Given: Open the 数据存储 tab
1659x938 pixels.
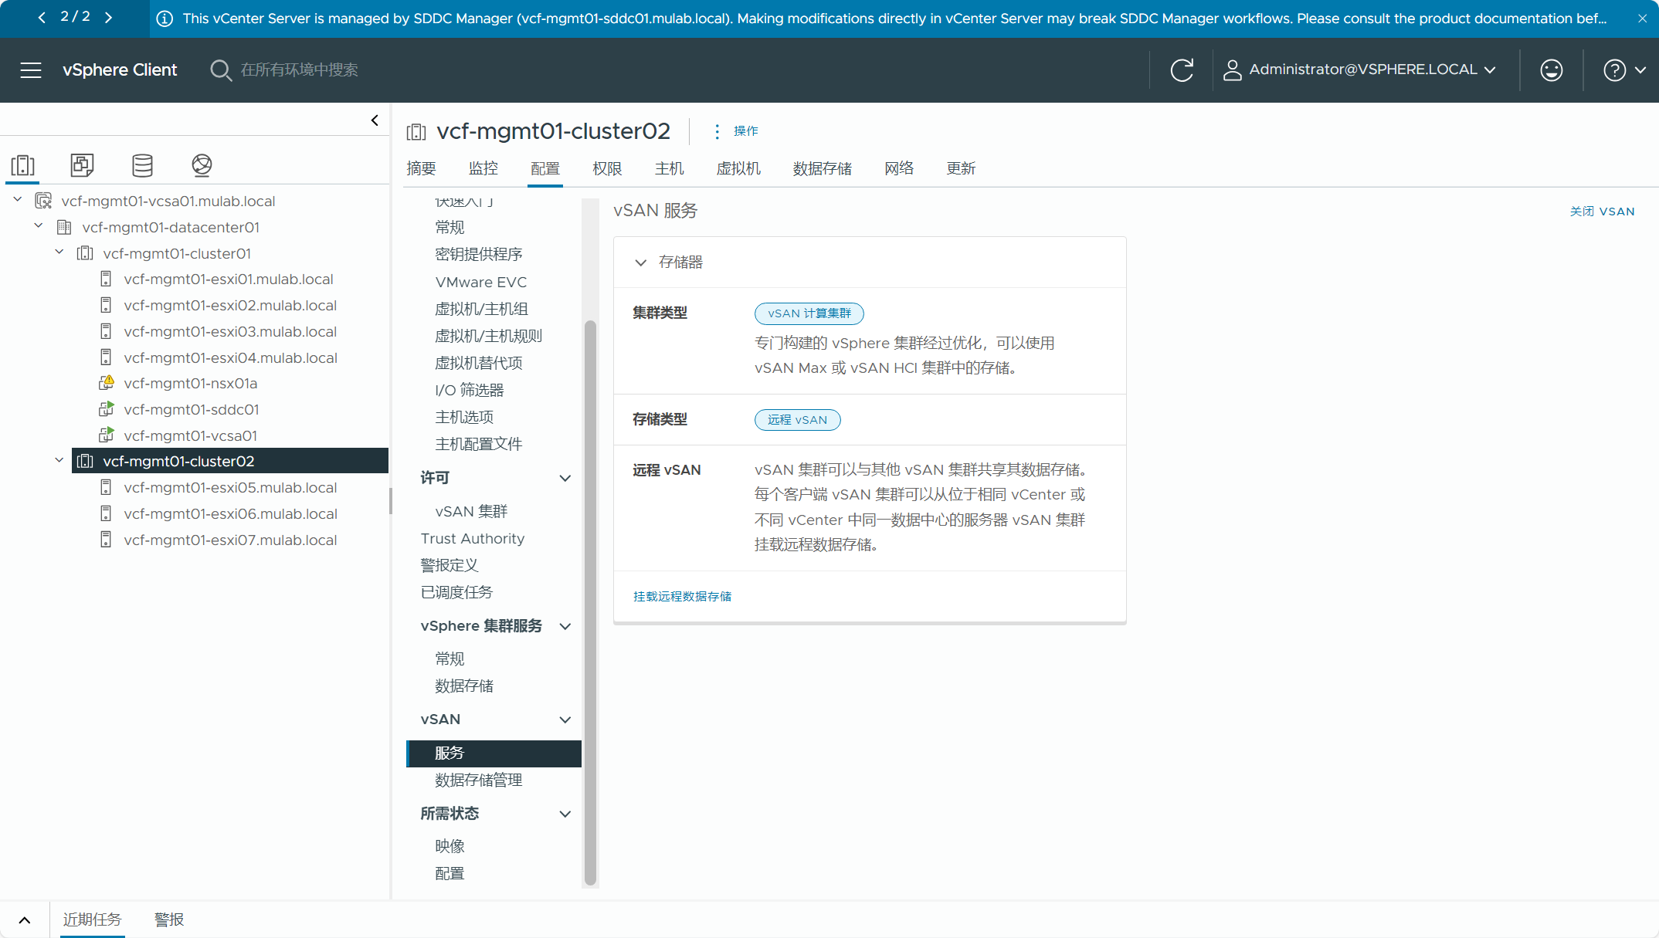Looking at the screenshot, I should pos(823,169).
